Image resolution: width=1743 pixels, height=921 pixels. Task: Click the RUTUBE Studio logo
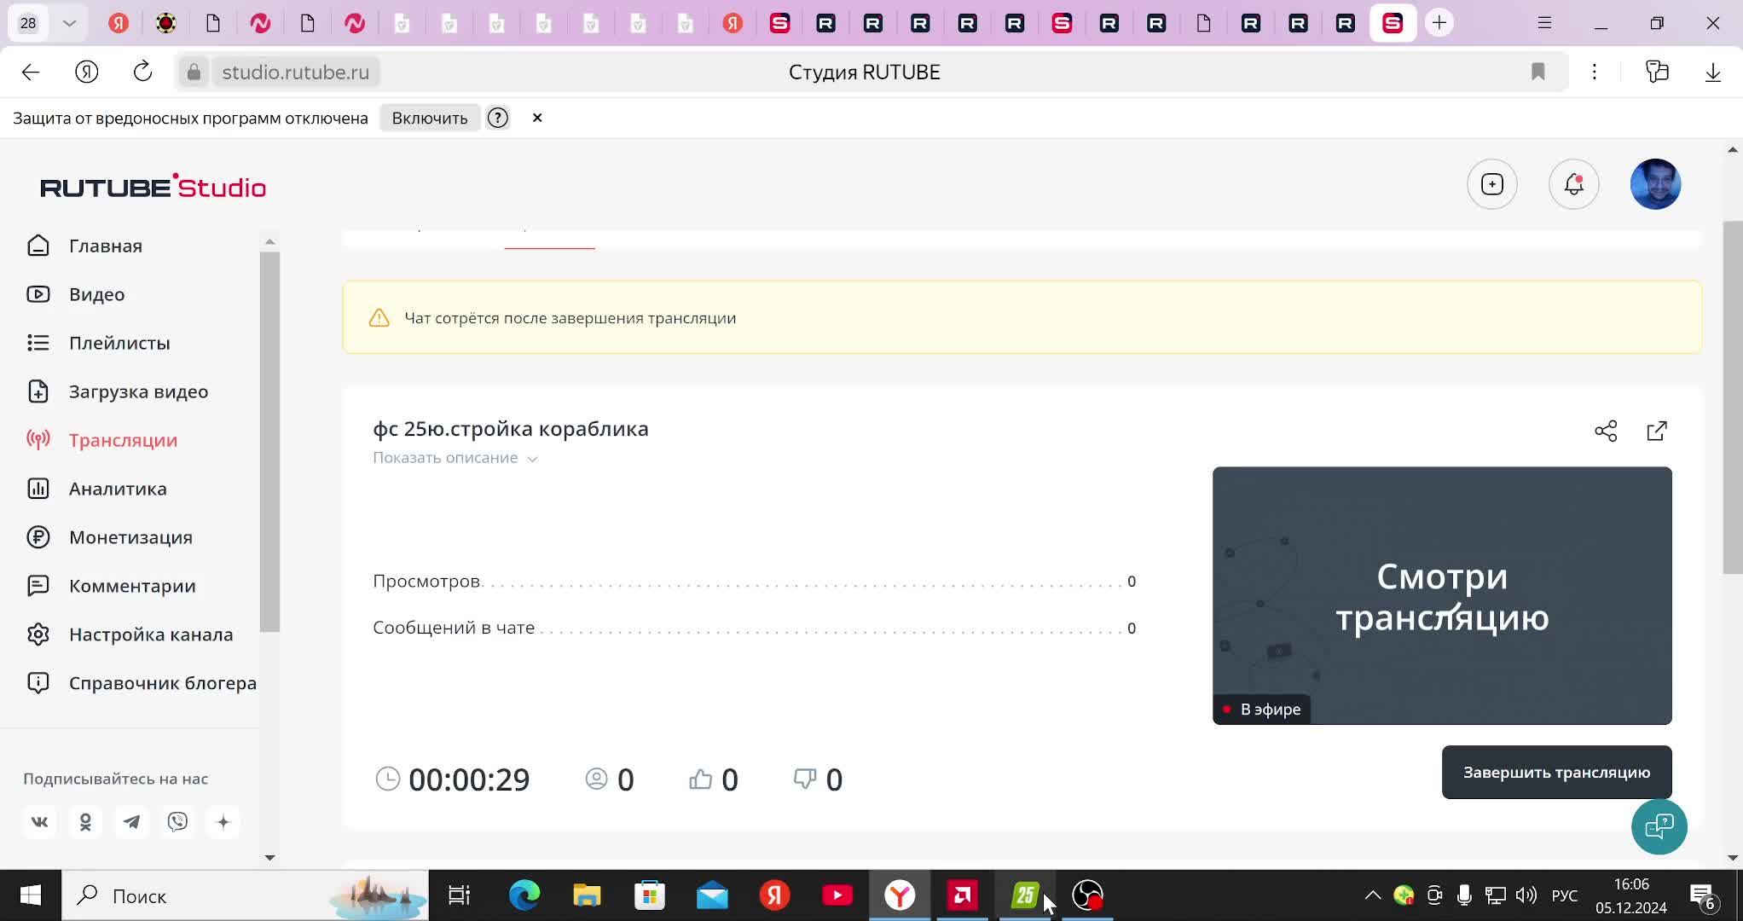153,187
